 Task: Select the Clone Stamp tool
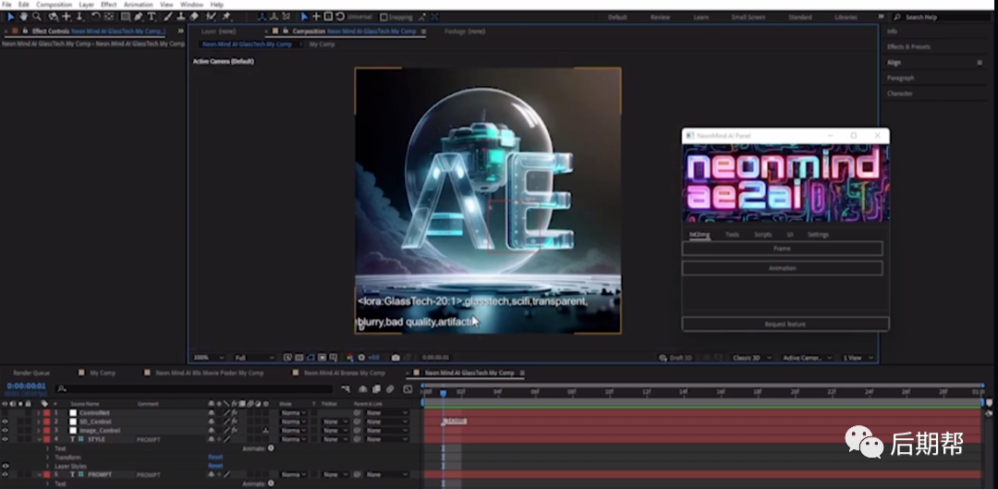tap(181, 17)
